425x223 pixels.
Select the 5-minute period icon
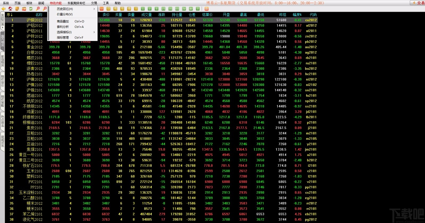(156, 9)
